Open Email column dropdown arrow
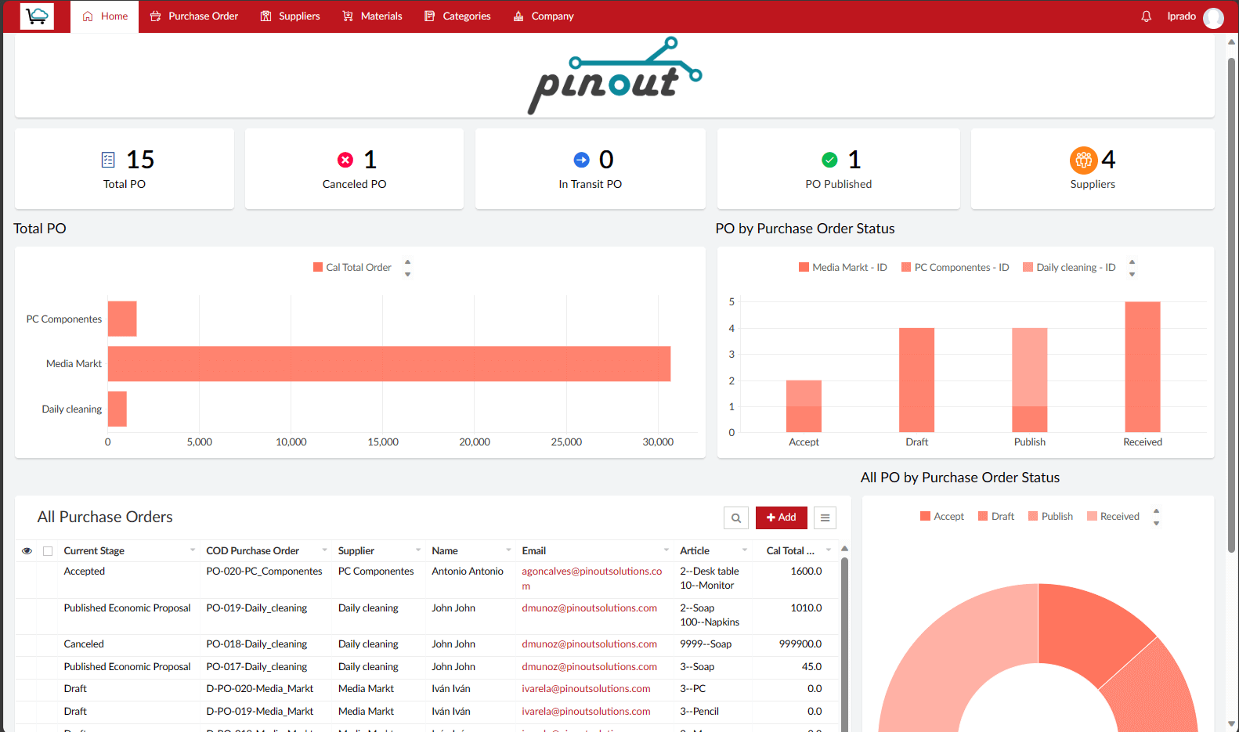Screen dimensions: 1239x732 coord(666,550)
